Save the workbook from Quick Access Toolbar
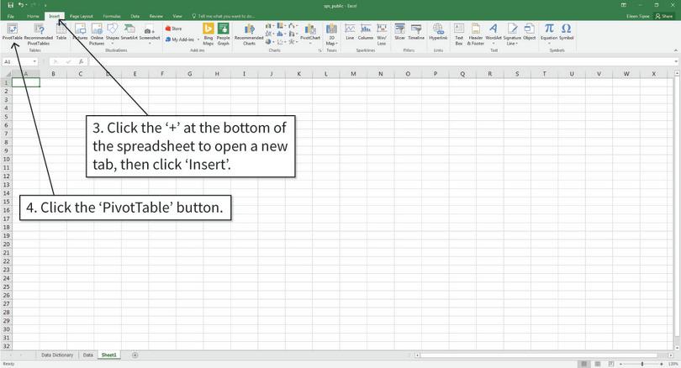The width and height of the screenshot is (681, 368). 10,5
